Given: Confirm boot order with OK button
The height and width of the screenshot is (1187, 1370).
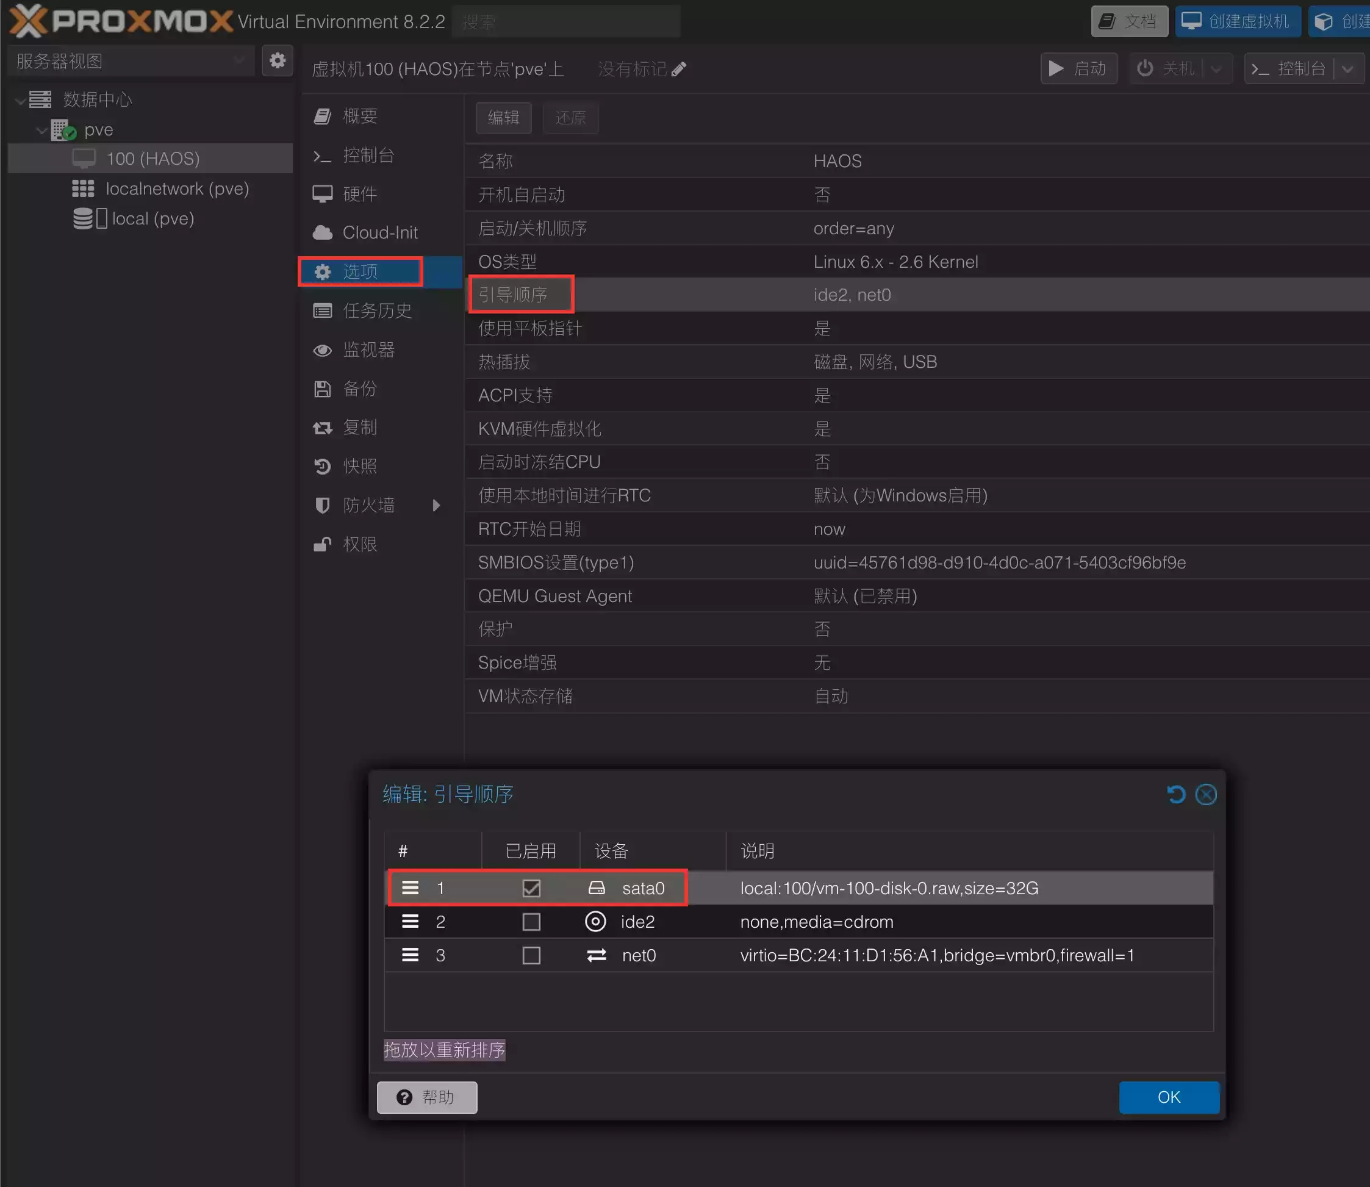Looking at the screenshot, I should (1169, 1097).
